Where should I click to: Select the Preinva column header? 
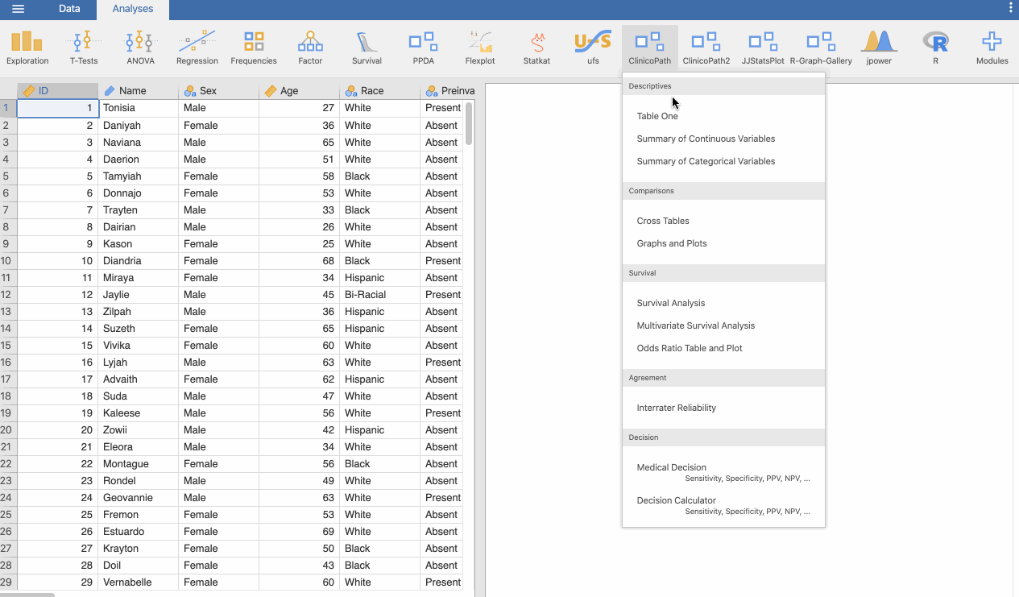[447, 91]
